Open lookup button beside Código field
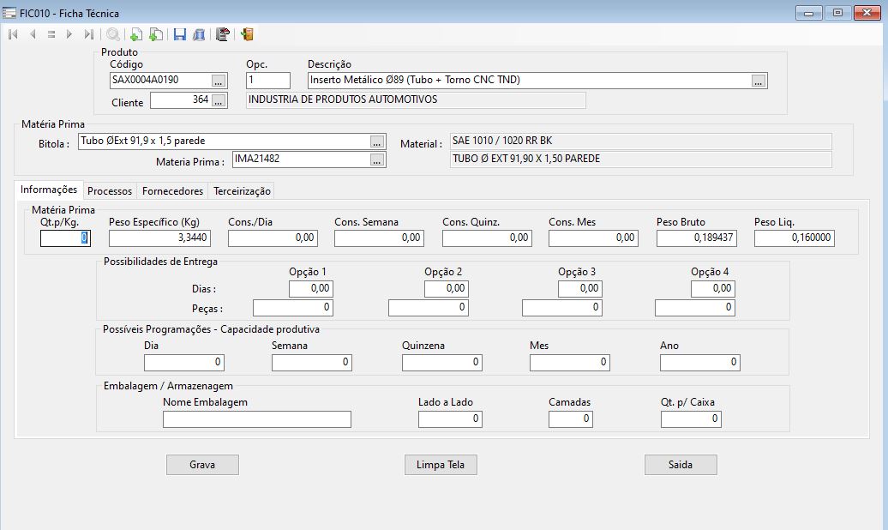Image resolution: width=888 pixels, height=530 pixels. pyautogui.click(x=219, y=81)
